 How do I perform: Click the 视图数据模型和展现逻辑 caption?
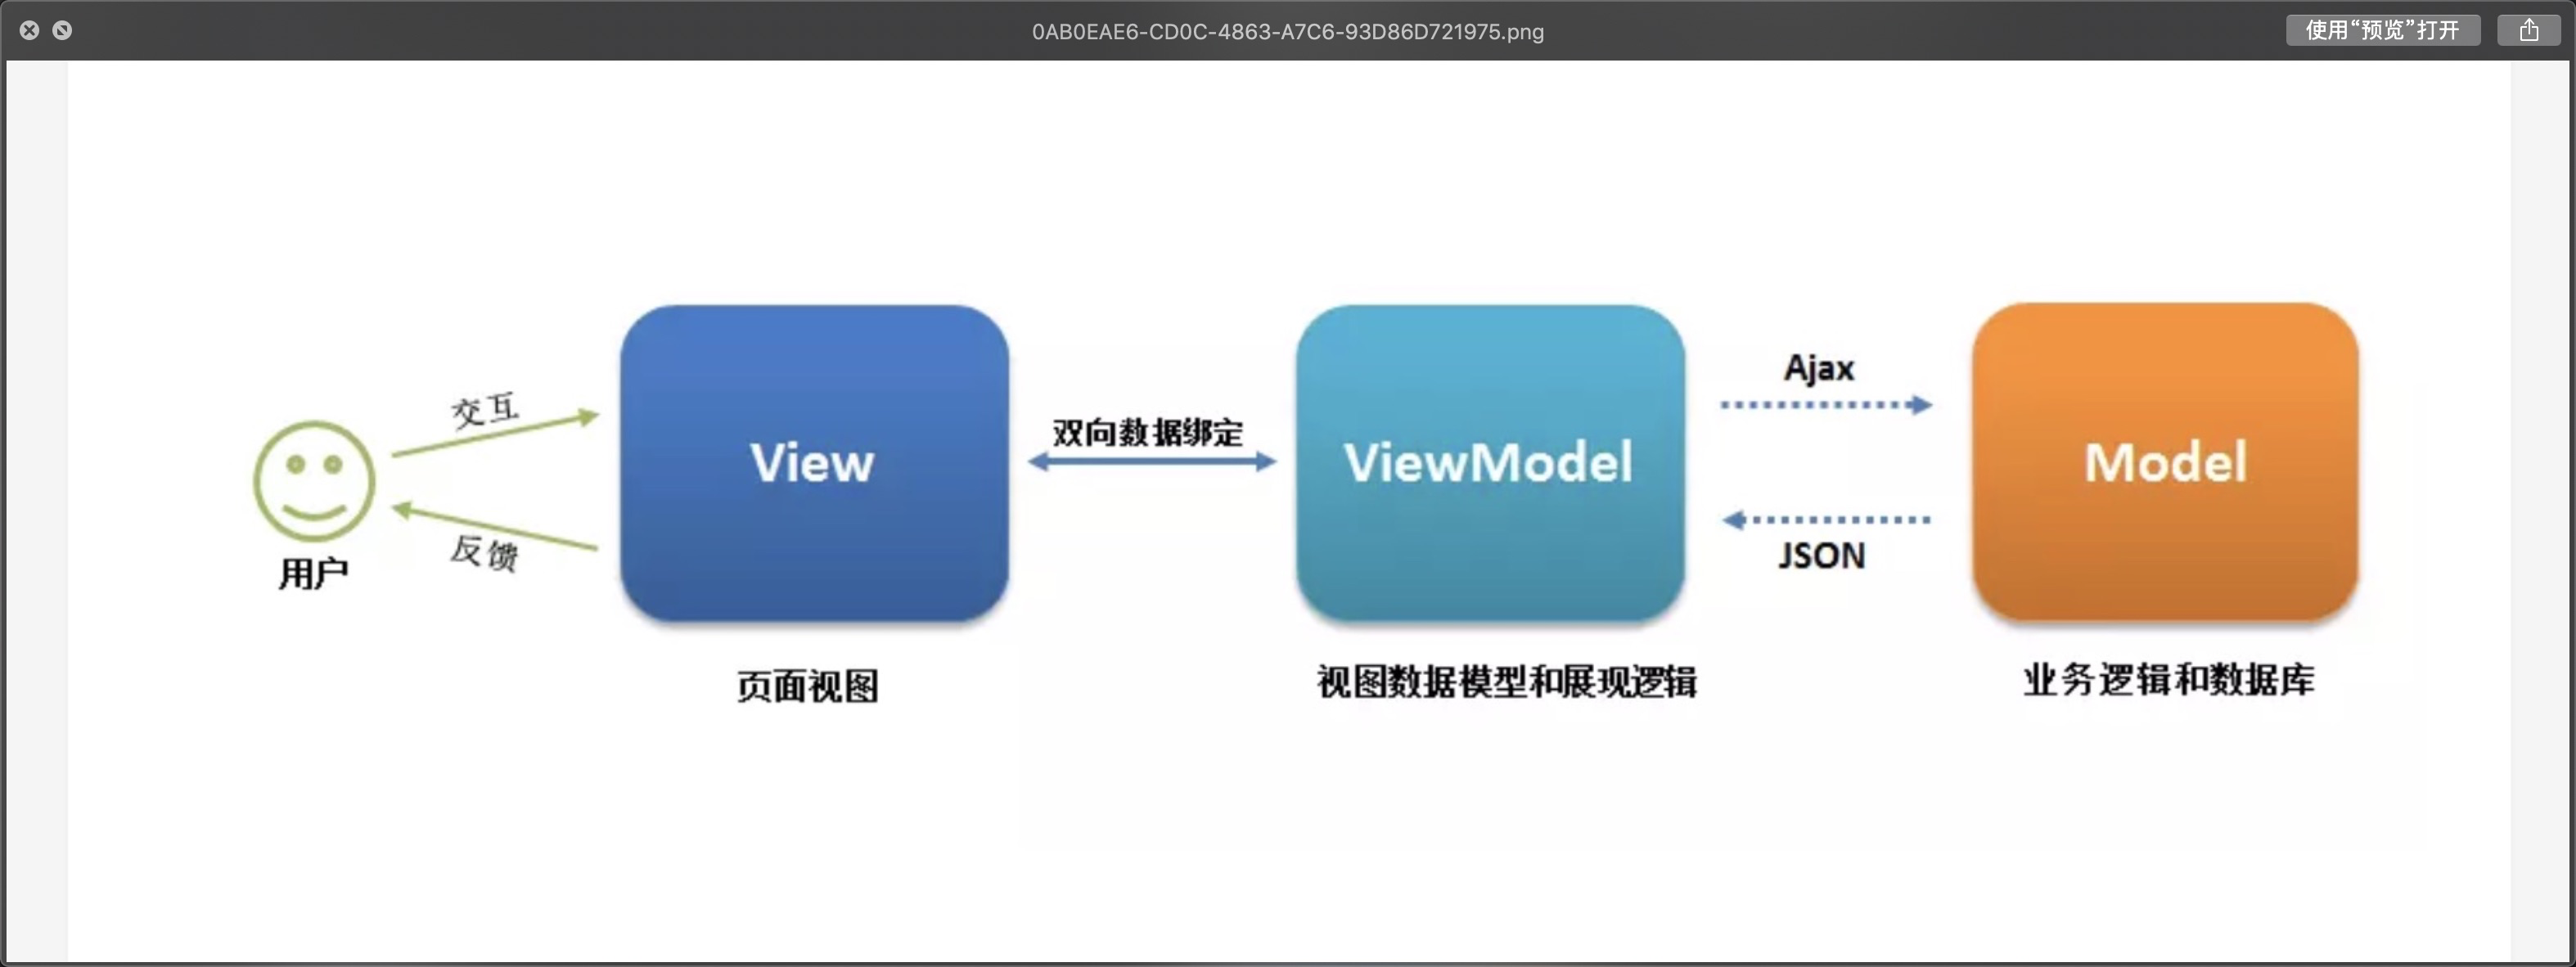1506,682
